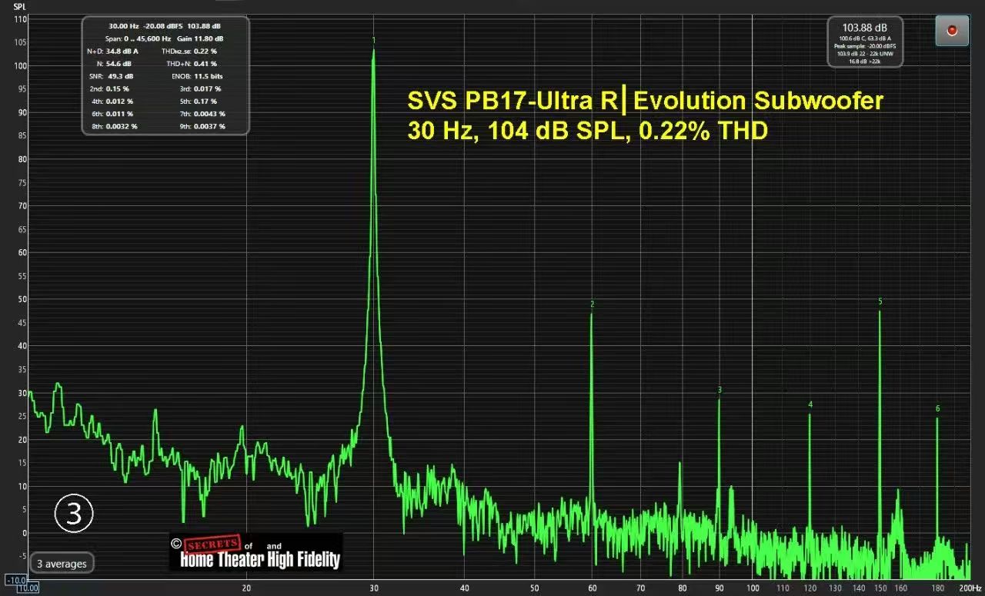This screenshot has width=985, height=596.
Task: Click the circled number 3 marker
Action: tap(74, 514)
